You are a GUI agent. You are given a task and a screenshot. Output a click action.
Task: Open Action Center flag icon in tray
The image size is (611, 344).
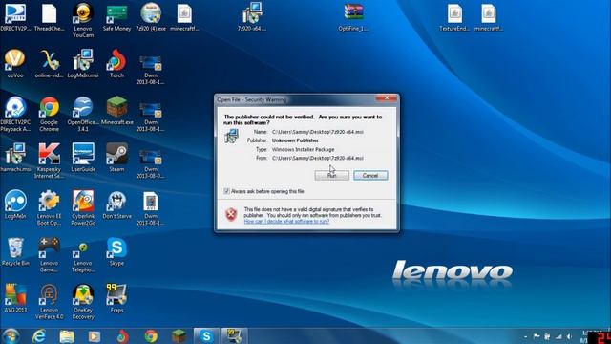[x=537, y=336]
